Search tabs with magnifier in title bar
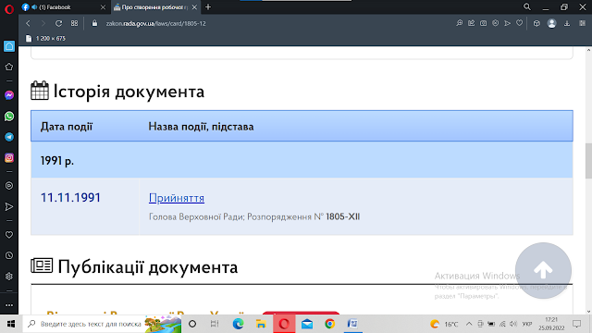This screenshot has width=592, height=333. pos(527,6)
